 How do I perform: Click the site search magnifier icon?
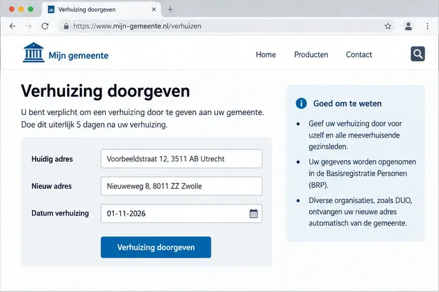click(418, 54)
